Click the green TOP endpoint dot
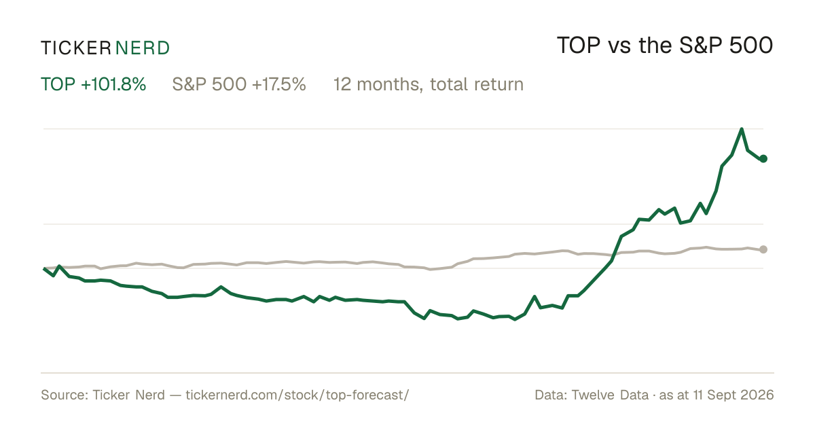 pos(763,158)
